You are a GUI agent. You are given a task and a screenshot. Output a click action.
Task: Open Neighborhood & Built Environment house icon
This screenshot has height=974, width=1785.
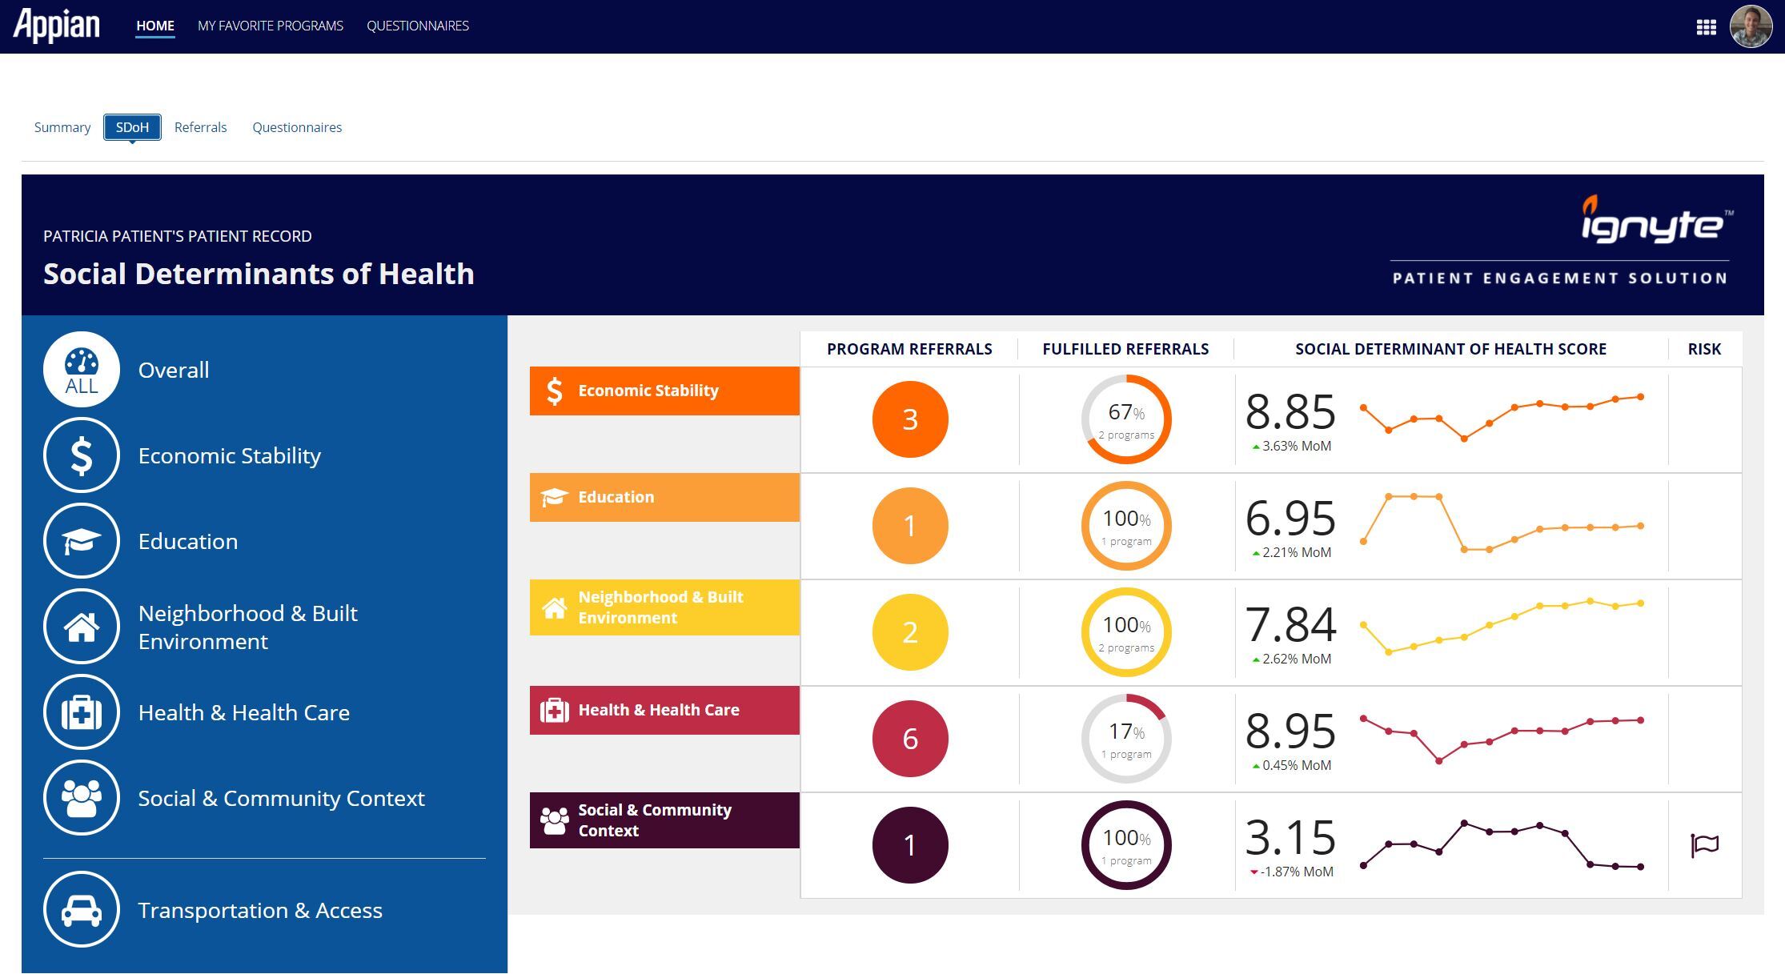82,627
